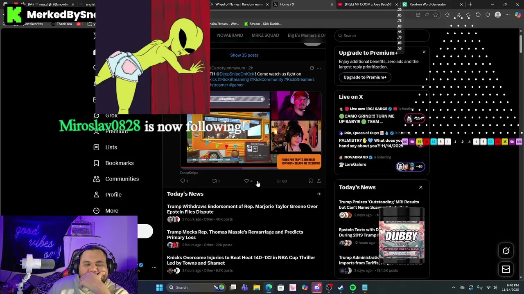The height and width of the screenshot is (294, 524).
Task: Switch to Big E's Memers timeline tab
Action: pyautogui.click(x=307, y=36)
